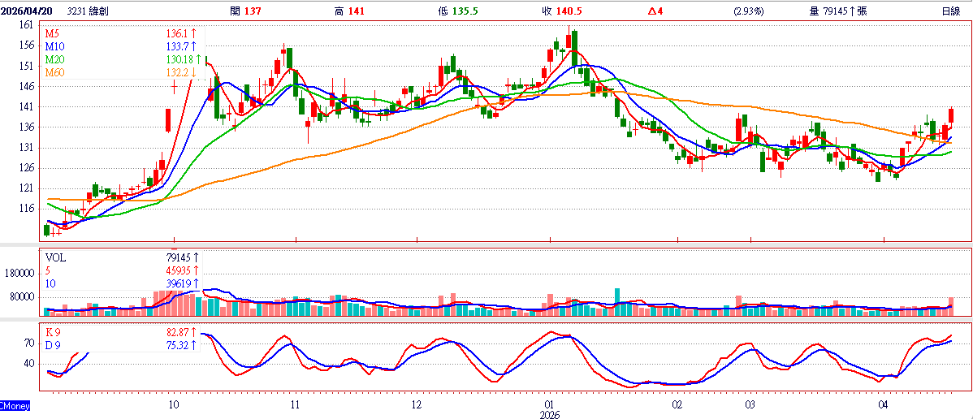
Task: Select the M5 moving average legend label
Action: pos(52,34)
